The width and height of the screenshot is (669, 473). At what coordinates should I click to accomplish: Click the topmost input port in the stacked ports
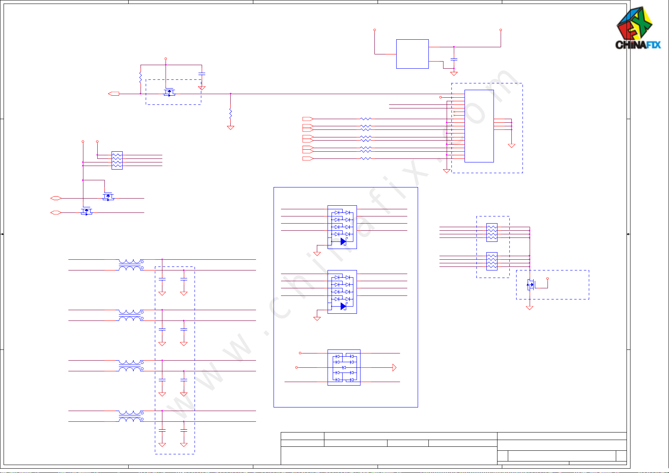(x=308, y=119)
